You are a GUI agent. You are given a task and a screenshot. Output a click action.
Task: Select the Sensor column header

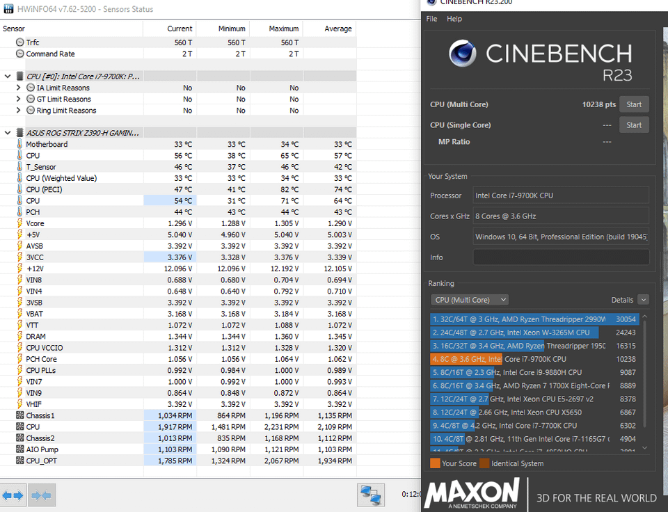(x=71, y=29)
